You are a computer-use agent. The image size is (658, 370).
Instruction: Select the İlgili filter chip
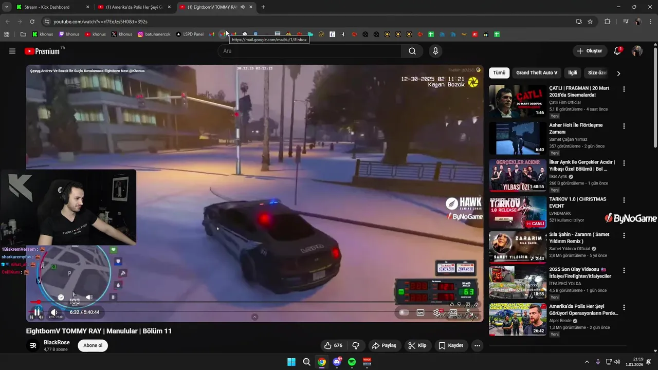click(x=572, y=73)
